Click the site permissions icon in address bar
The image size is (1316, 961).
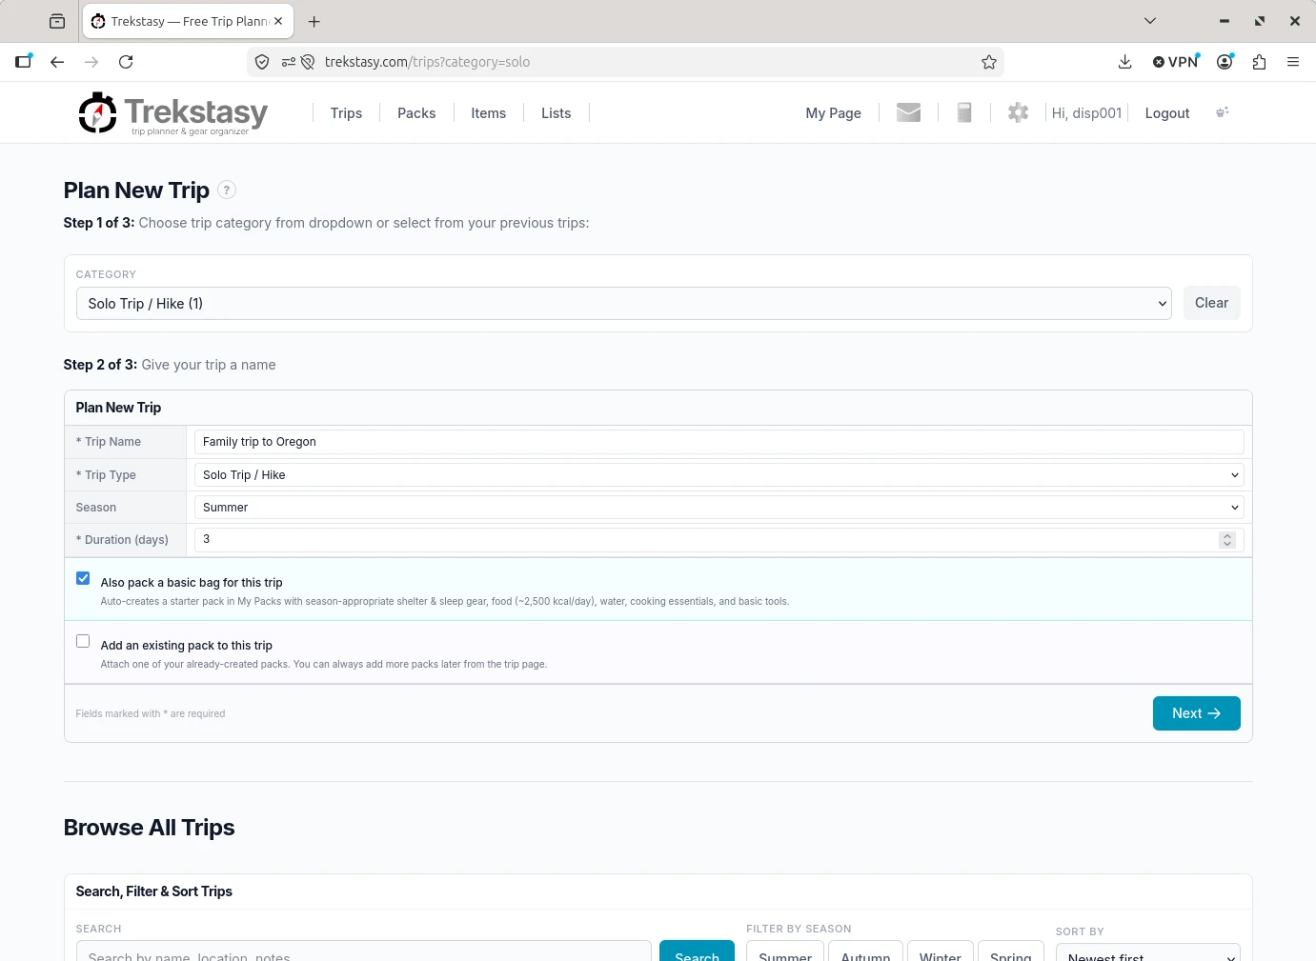point(289,62)
